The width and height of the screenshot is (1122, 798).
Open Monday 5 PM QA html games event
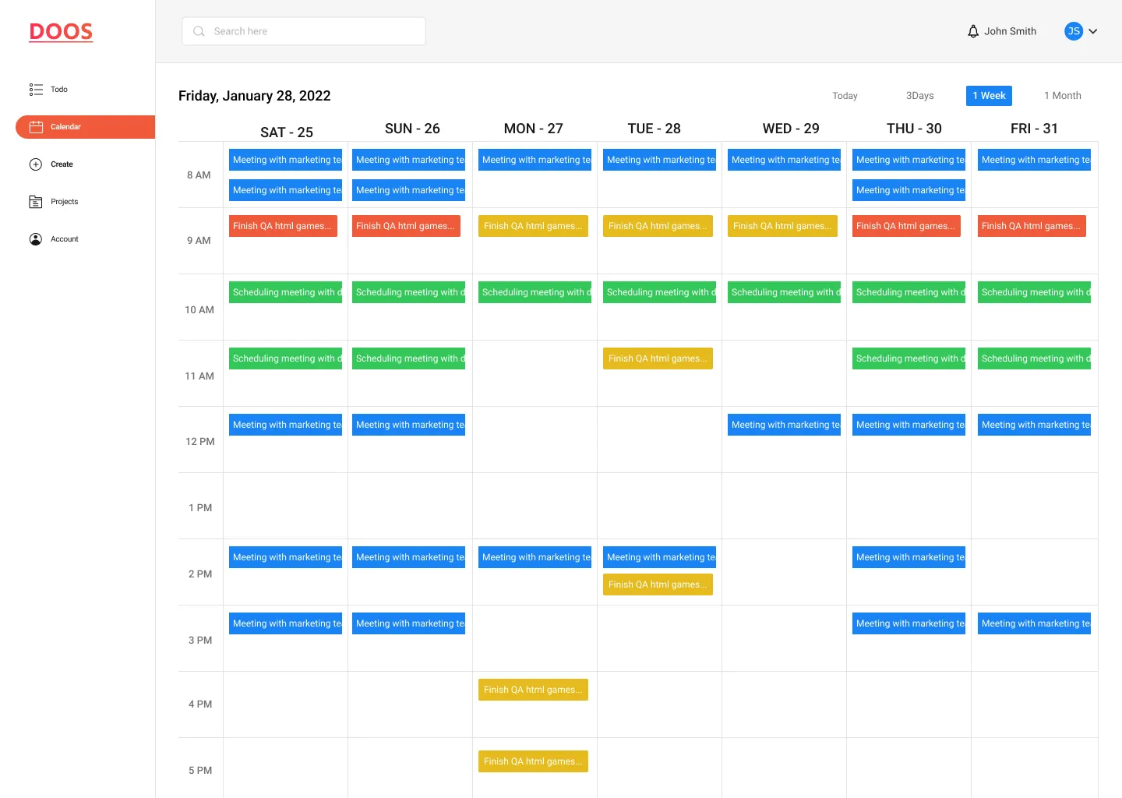pos(533,761)
